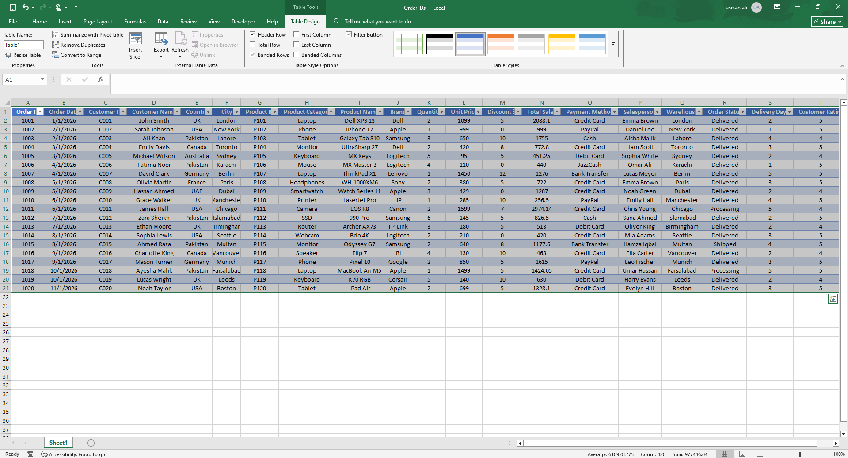848x458 pixels.
Task: Click the green table style thumbnail
Action: click(409, 44)
